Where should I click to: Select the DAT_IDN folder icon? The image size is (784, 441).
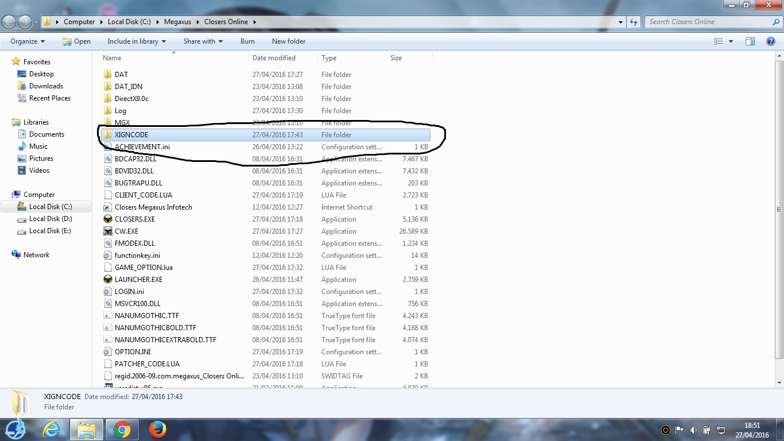(107, 87)
